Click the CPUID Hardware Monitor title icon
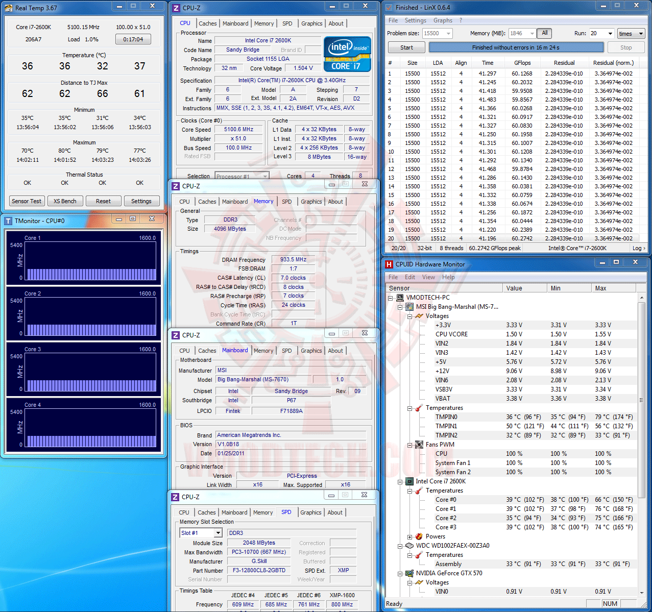Viewport: 652px width, 612px height. [389, 264]
